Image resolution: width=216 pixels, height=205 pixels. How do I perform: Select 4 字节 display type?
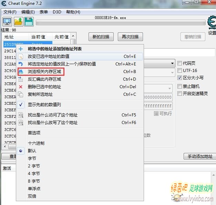coord(80,174)
